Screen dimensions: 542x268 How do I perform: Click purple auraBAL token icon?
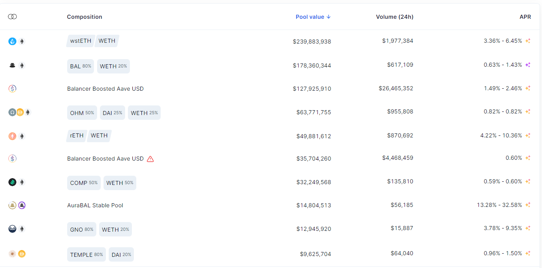click(x=22, y=205)
